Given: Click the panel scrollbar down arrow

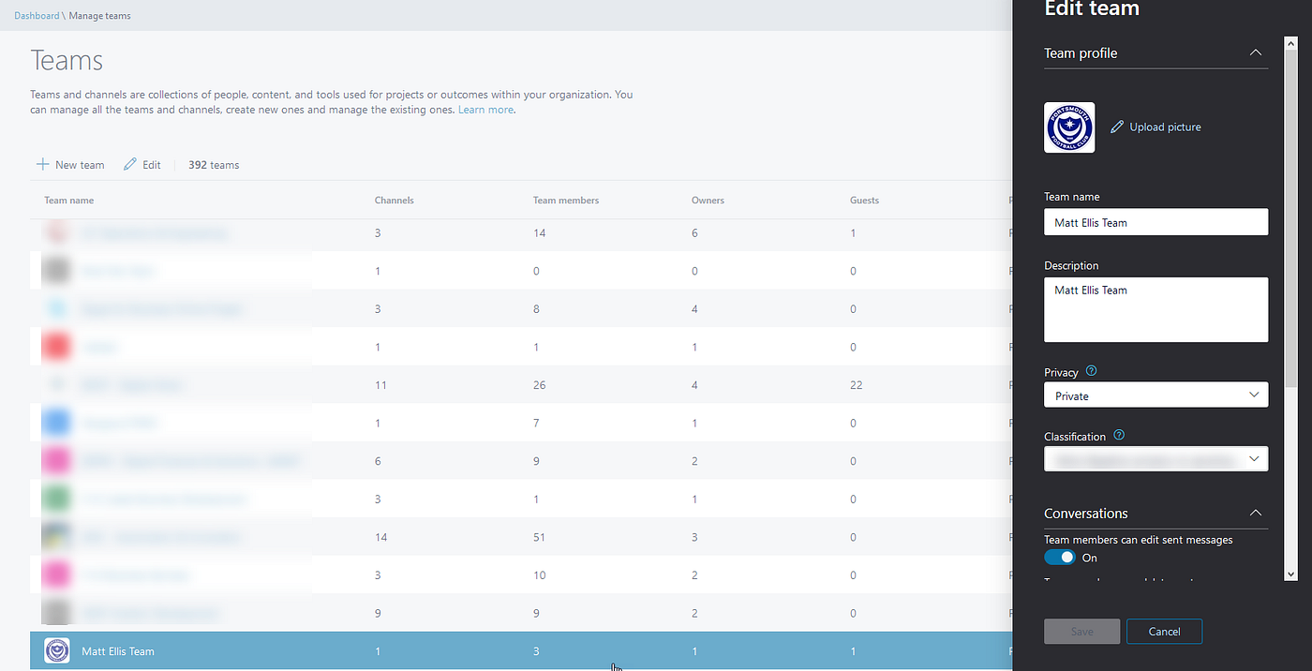Looking at the screenshot, I should click(x=1291, y=574).
